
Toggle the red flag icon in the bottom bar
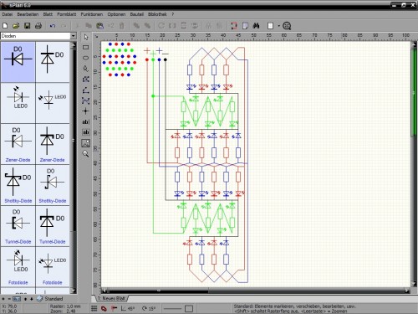114,308
